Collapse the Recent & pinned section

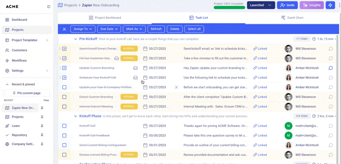[x=7, y=84]
